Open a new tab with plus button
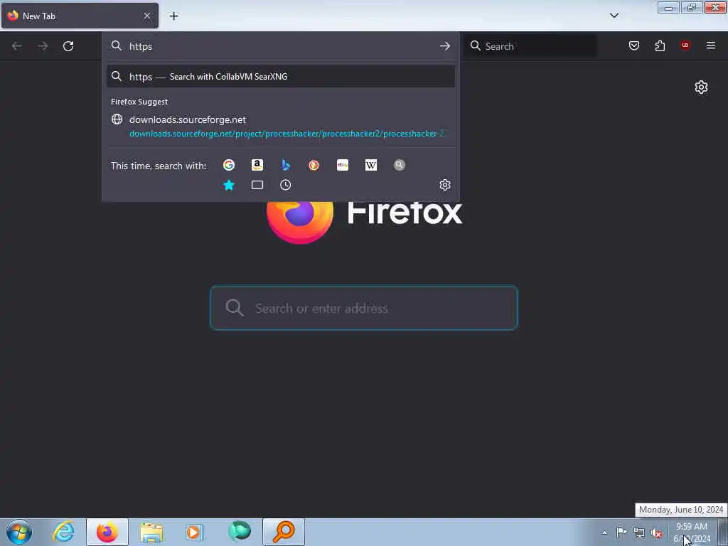Viewport: 728px width, 546px height. (173, 16)
